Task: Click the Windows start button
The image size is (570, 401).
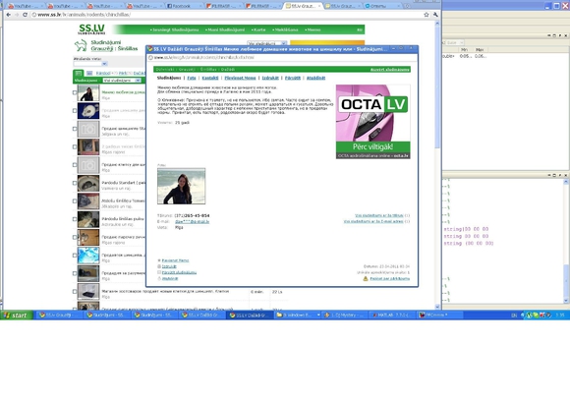Action: pyautogui.click(x=16, y=315)
